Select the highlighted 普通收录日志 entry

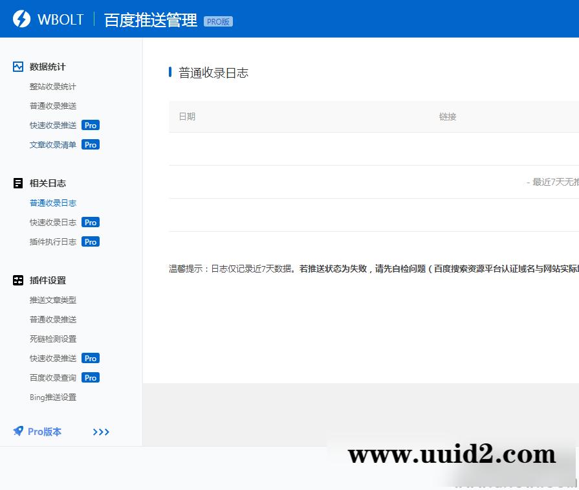coord(53,203)
